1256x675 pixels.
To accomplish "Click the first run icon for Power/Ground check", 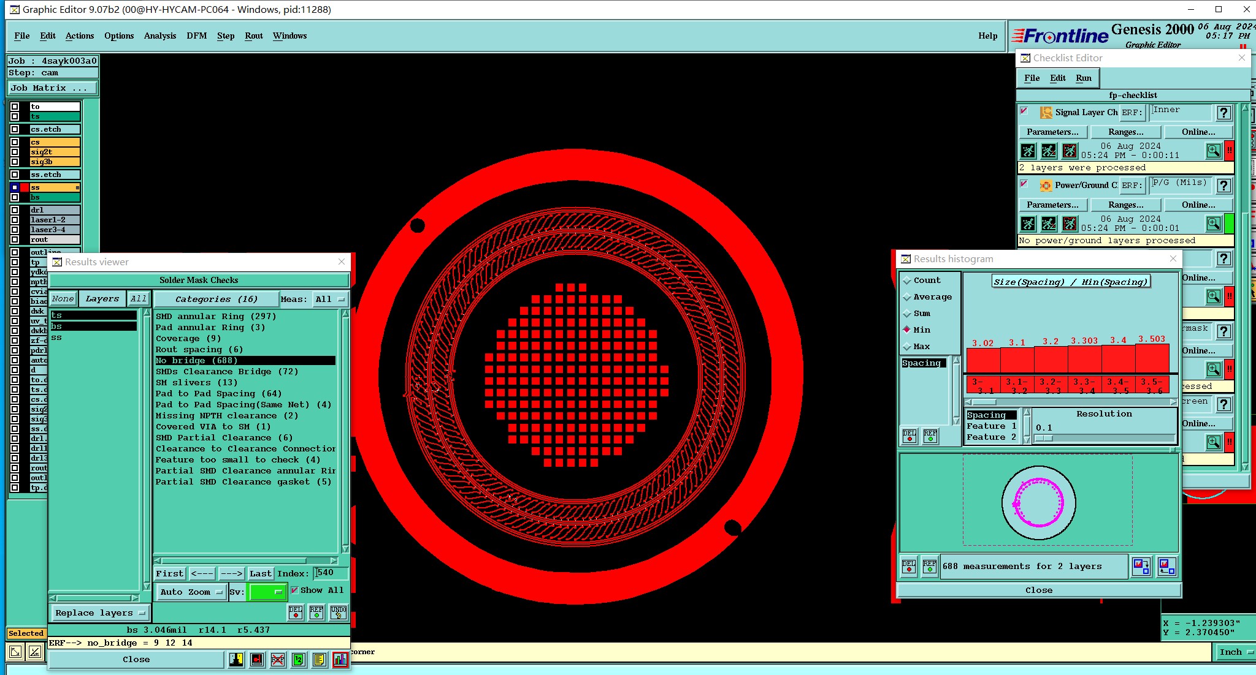I will click(x=1028, y=224).
